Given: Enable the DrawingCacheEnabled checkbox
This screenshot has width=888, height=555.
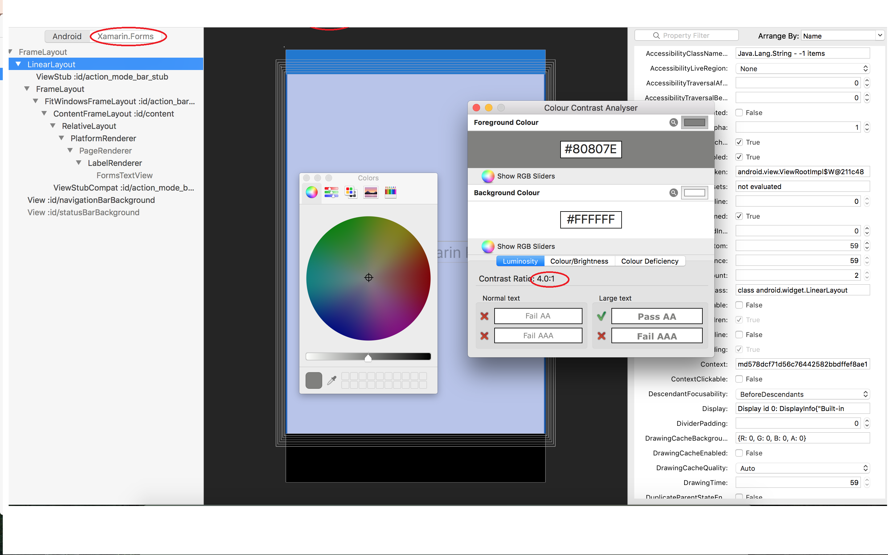Looking at the screenshot, I should click(x=739, y=453).
